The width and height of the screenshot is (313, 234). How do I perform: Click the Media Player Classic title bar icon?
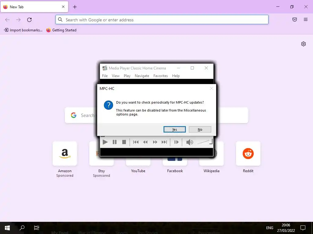pos(105,68)
